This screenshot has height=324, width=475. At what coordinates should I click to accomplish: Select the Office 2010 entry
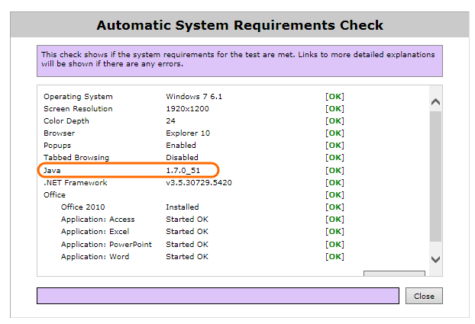(83, 207)
